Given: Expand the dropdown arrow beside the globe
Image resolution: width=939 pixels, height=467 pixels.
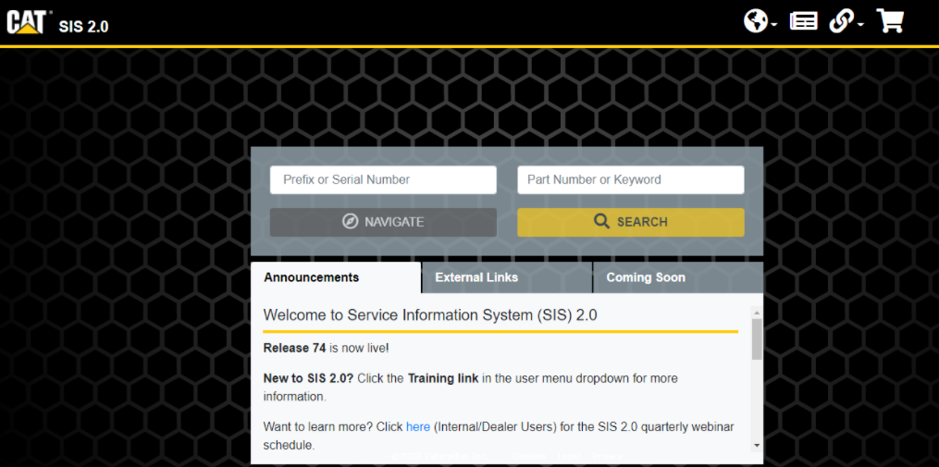Looking at the screenshot, I should coord(774,25).
